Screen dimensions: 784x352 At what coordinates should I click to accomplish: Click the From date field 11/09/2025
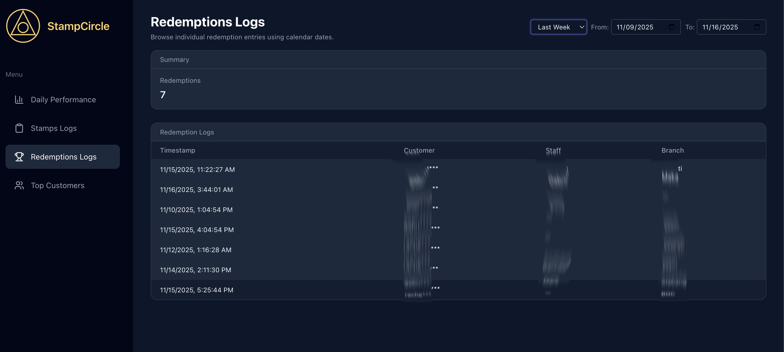[635, 27]
